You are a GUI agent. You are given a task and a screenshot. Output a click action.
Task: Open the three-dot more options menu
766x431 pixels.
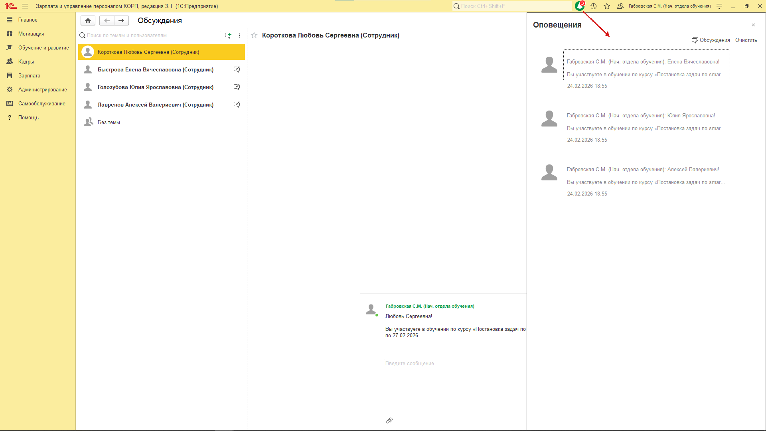(239, 36)
